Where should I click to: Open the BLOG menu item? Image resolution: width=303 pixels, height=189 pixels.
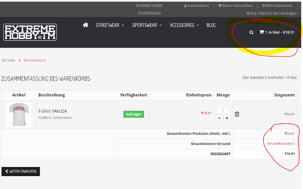click(211, 25)
